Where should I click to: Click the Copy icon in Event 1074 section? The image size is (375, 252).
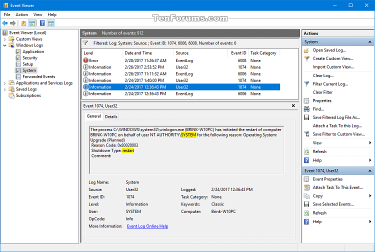[306, 196]
